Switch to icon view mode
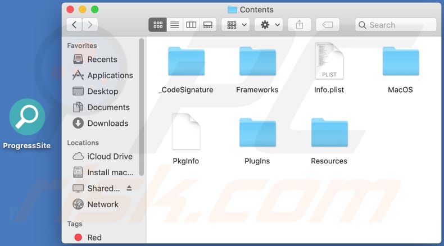Image resolution: width=444 pixels, height=246 pixels. point(158,25)
